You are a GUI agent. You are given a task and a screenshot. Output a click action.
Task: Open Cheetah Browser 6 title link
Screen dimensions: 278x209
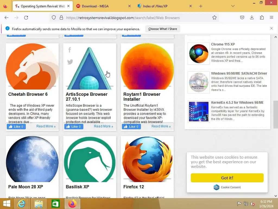[x=28, y=94]
